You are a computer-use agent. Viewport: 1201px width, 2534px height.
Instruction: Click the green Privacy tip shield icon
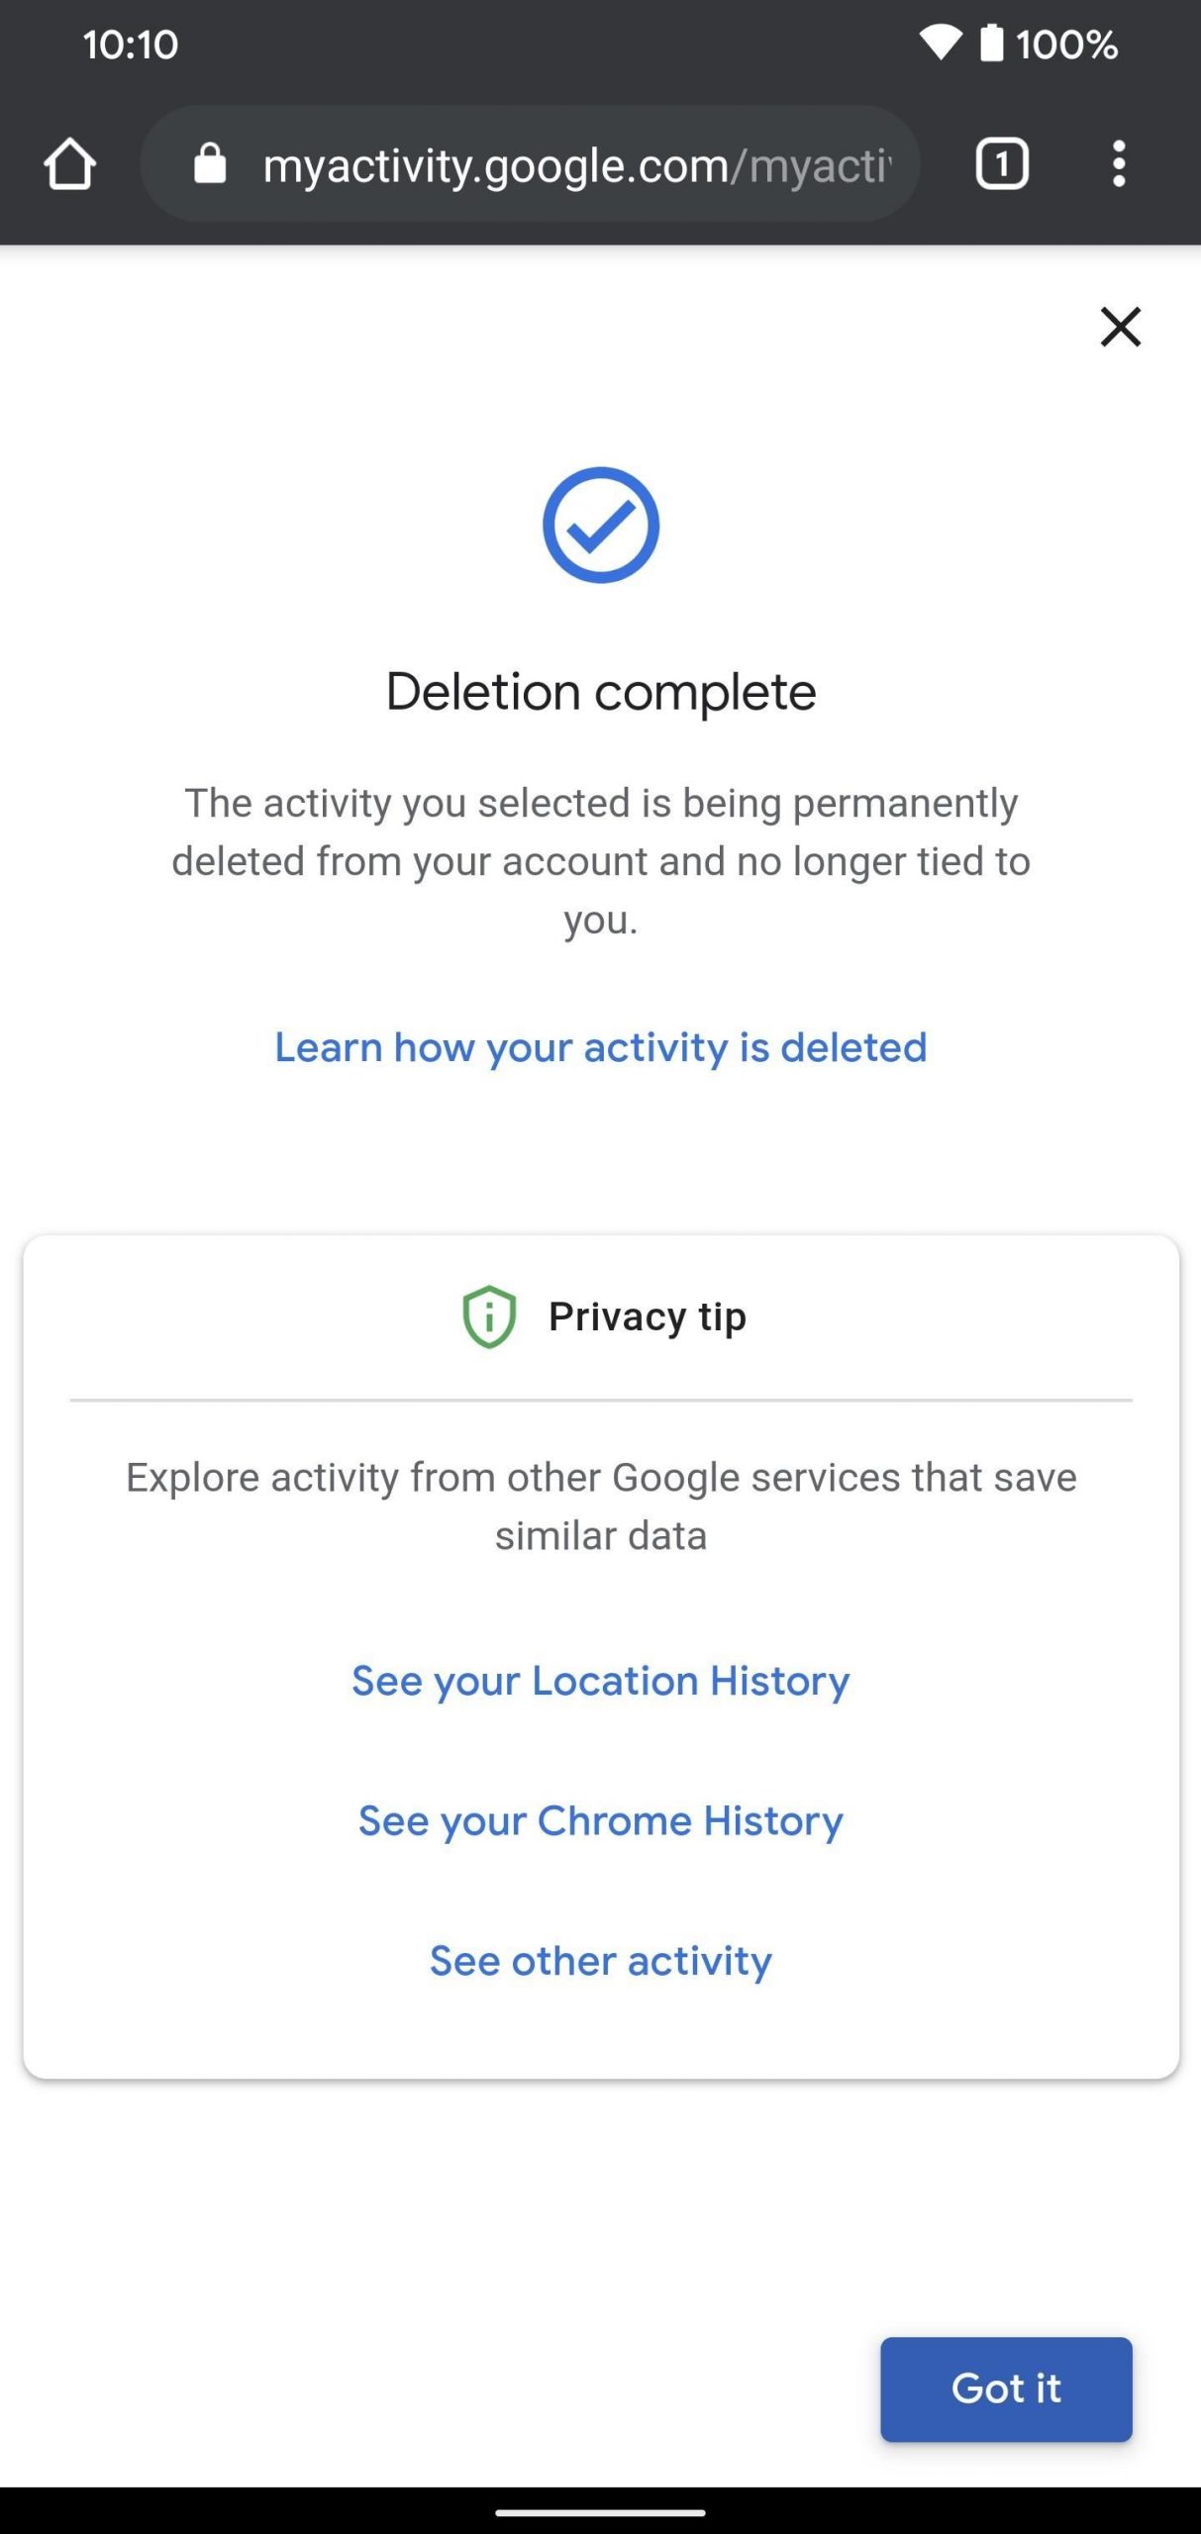tap(489, 1316)
